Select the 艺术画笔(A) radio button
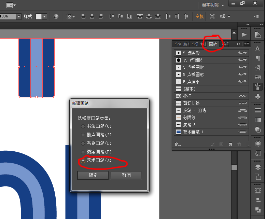265x219 pixels. pos(83,161)
